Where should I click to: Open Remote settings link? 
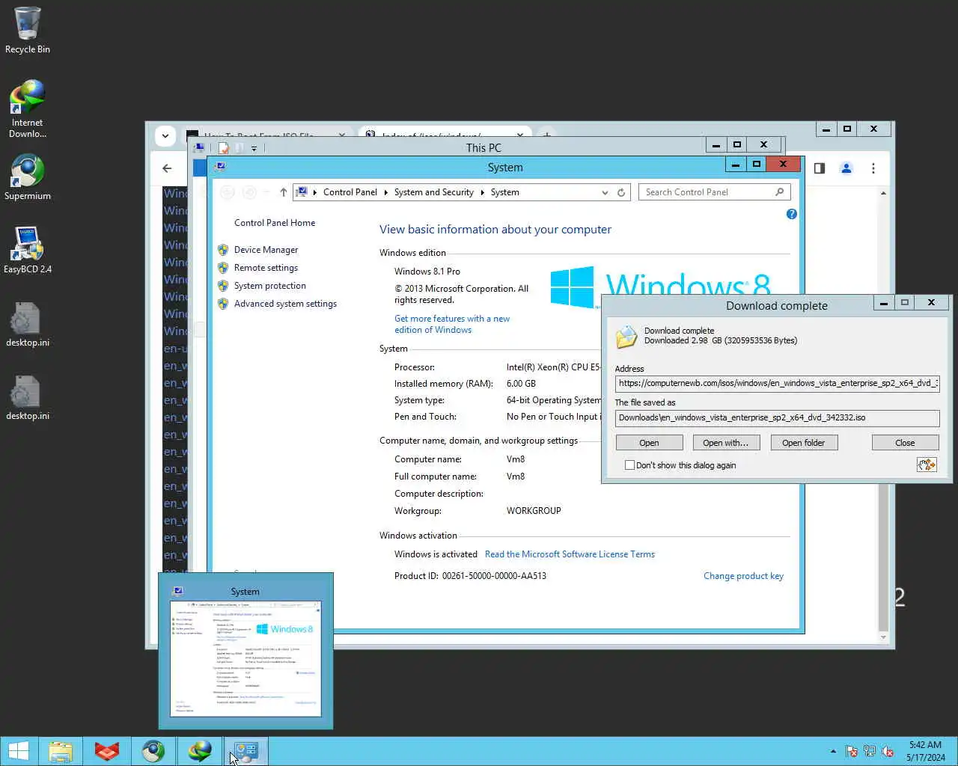(266, 268)
